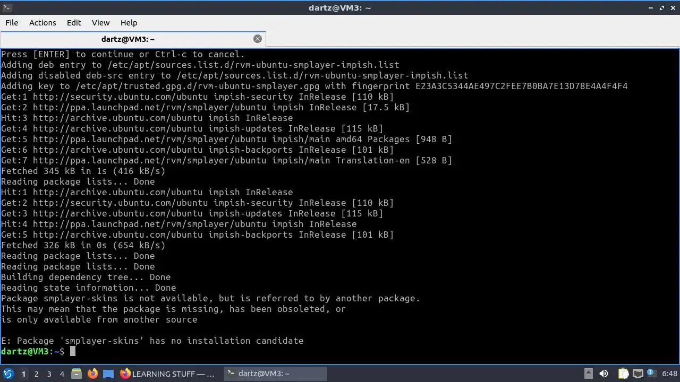Open the Edit menu

(x=74, y=23)
